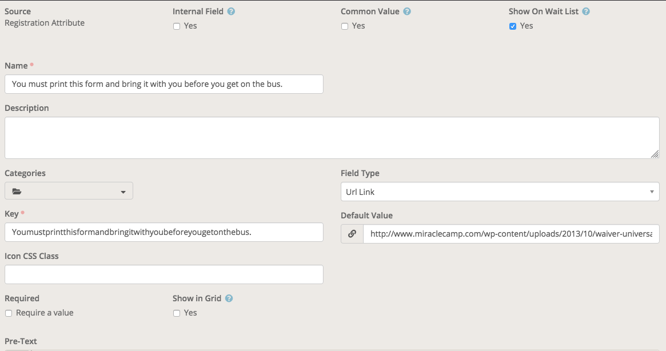Click the caret arrow on the Field Type selector
This screenshot has width=666, height=351.
[651, 192]
